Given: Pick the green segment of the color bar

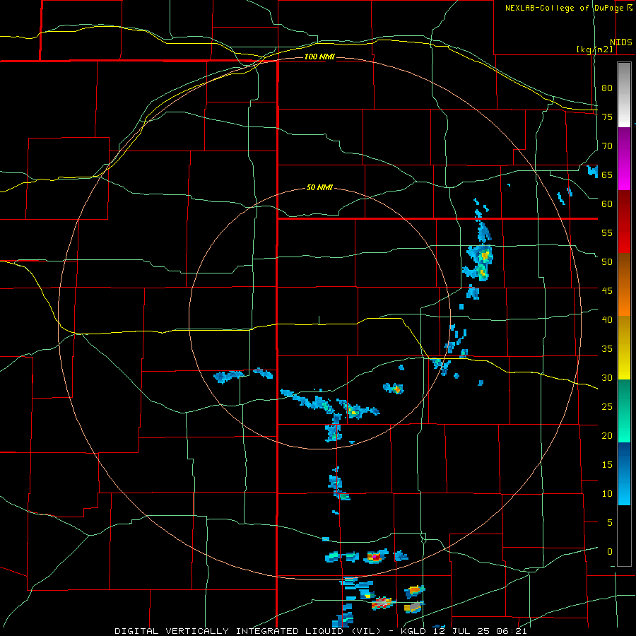Looking at the screenshot, I should 624,411.
